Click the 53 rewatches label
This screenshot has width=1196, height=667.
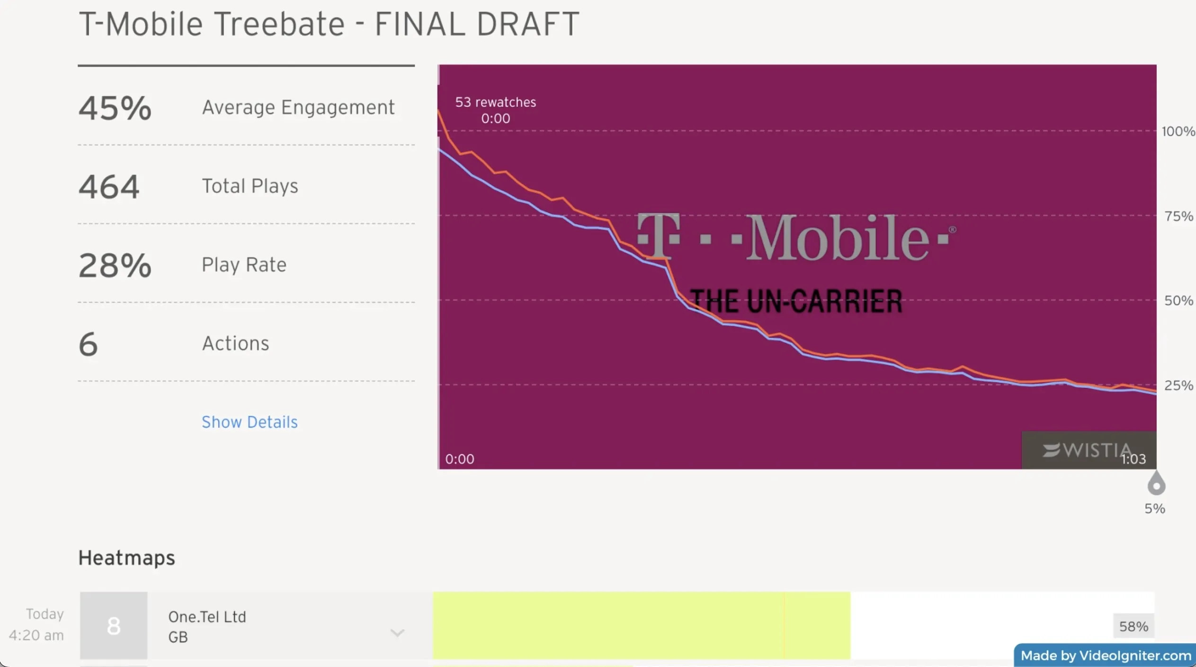point(495,102)
